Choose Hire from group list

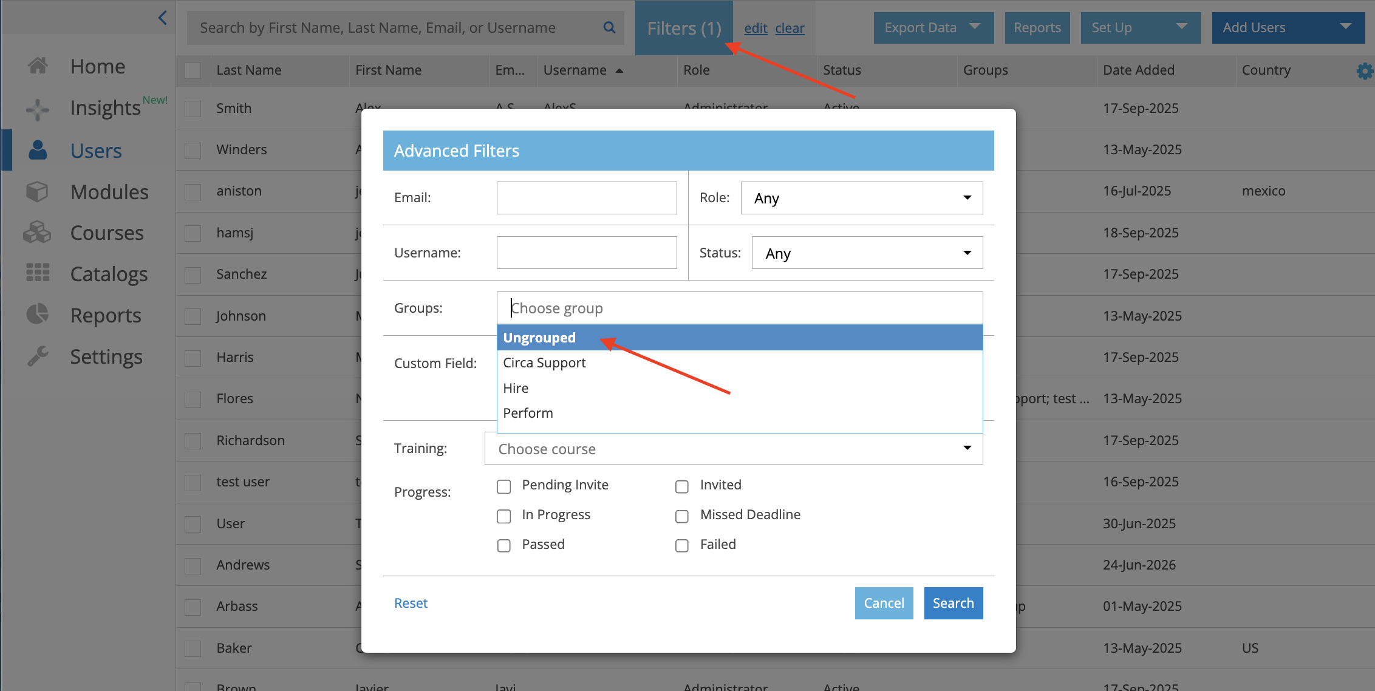point(740,388)
